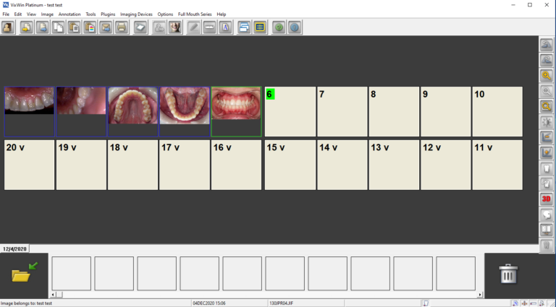
Task: Click the paste clipboard toolbar icon
Action: pos(74,27)
